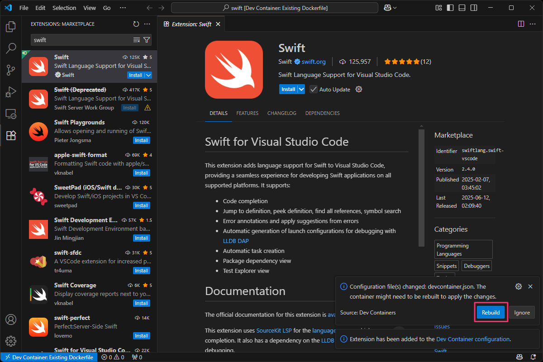Install the swift-sfdc extension

click(x=142, y=271)
